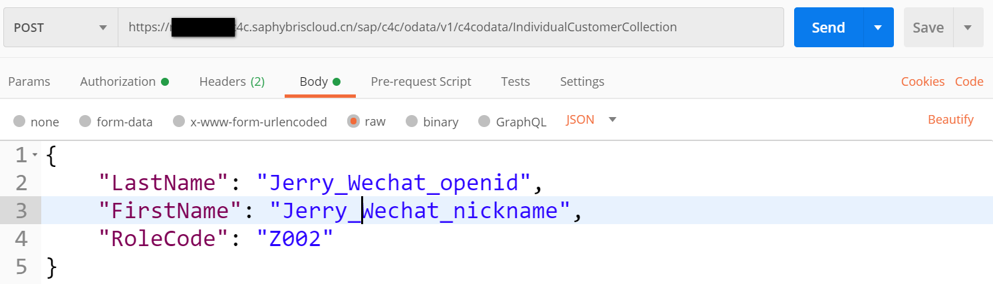993x284 pixels.
Task: Click the "Z002" value text
Action: 295,239
